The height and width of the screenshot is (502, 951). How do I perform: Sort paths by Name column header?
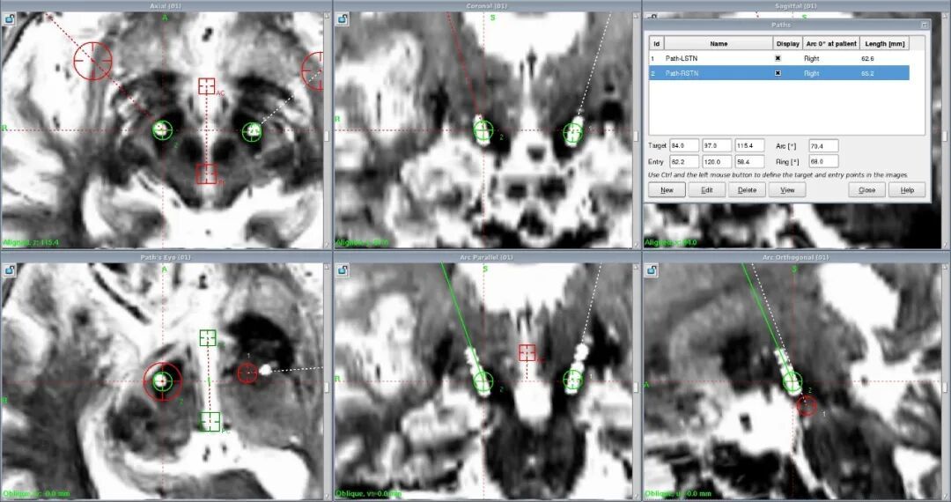coord(719,43)
